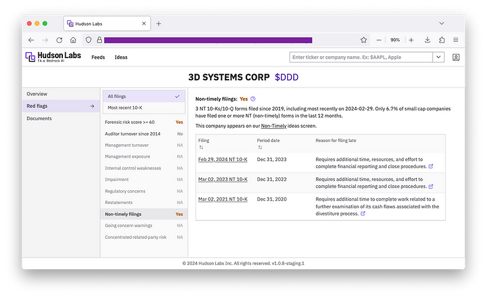Expand the ticker search dropdown arrow
487x298 pixels.
point(439,57)
